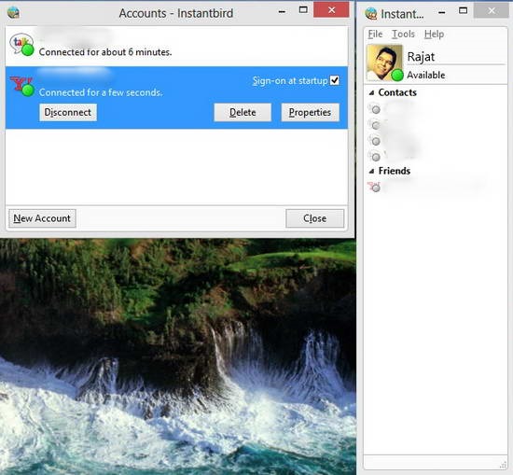Disconnect the selected Yahoo account
Viewport: 513px width, 475px height.
coord(68,112)
